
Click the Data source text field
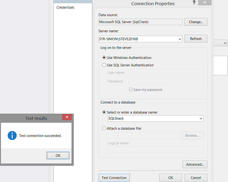coord(140,22)
